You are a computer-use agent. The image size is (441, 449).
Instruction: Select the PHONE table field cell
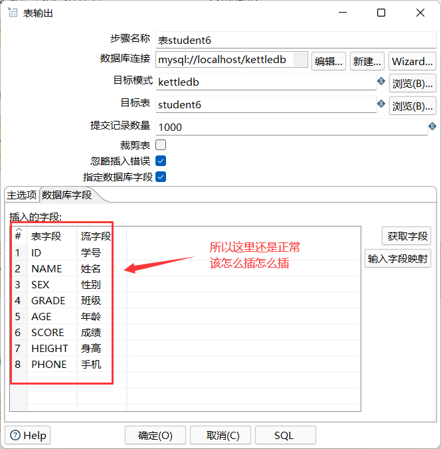52,364
